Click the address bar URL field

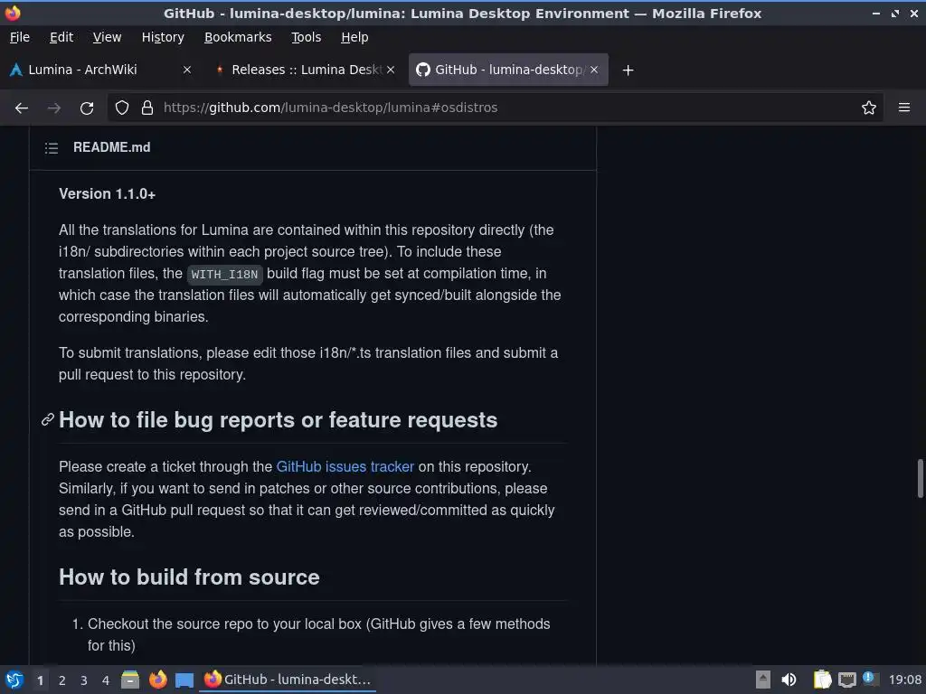(495, 108)
